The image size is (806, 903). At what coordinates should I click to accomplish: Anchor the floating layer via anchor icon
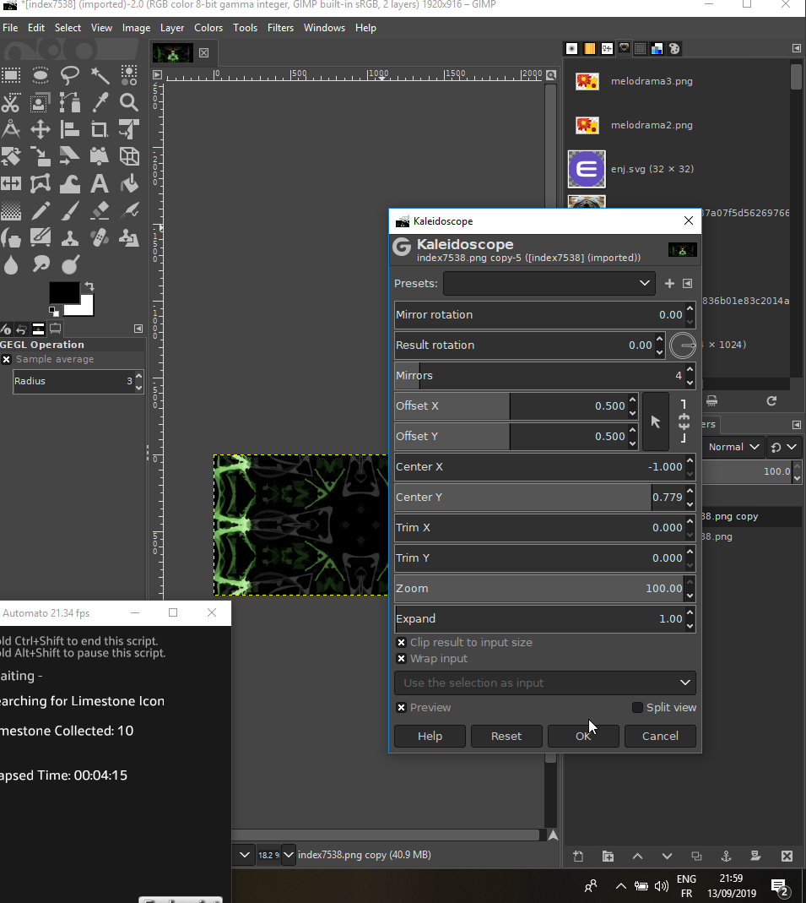(726, 856)
